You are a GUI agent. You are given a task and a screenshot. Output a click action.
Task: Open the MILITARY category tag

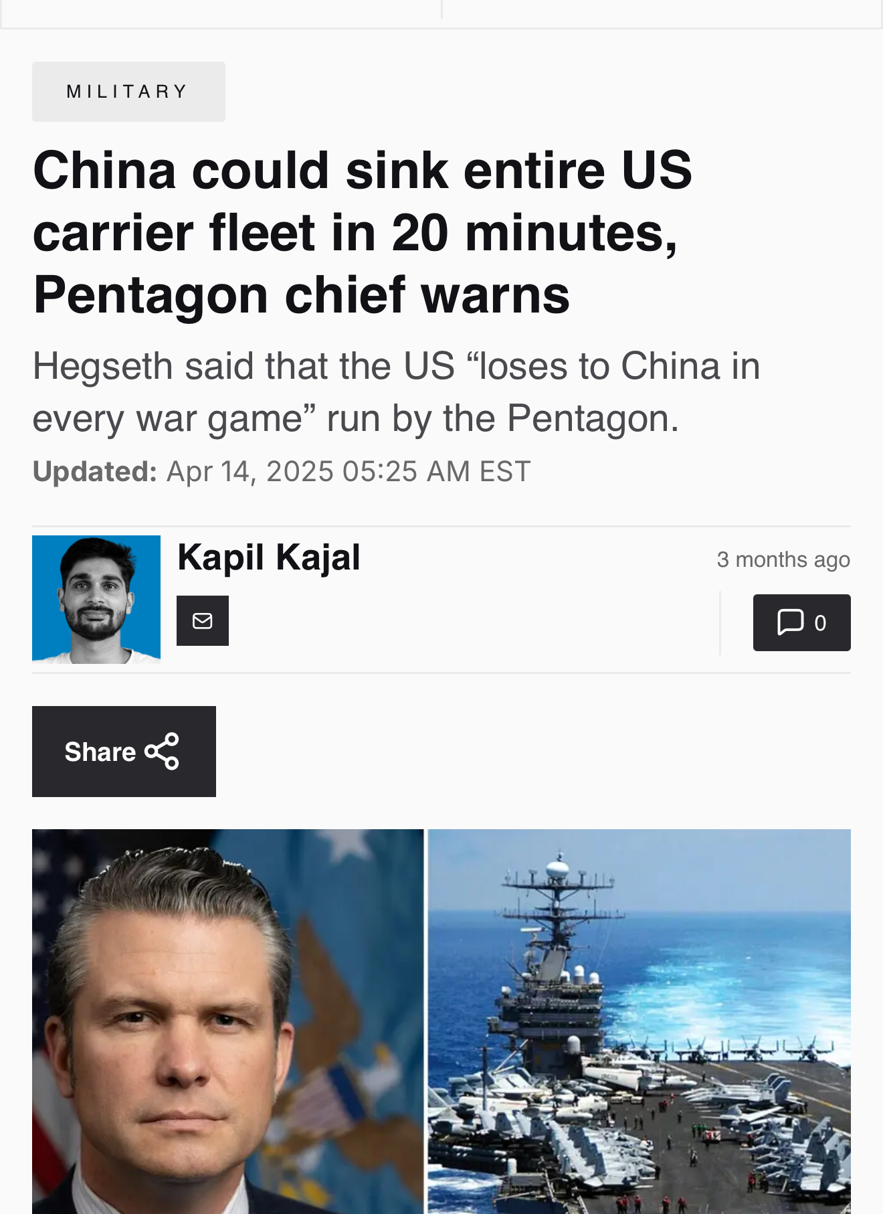click(128, 92)
